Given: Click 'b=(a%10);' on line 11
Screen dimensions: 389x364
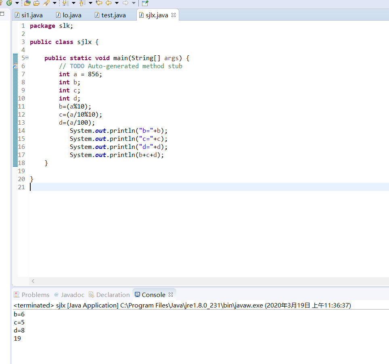Looking at the screenshot, I should click(x=75, y=107).
